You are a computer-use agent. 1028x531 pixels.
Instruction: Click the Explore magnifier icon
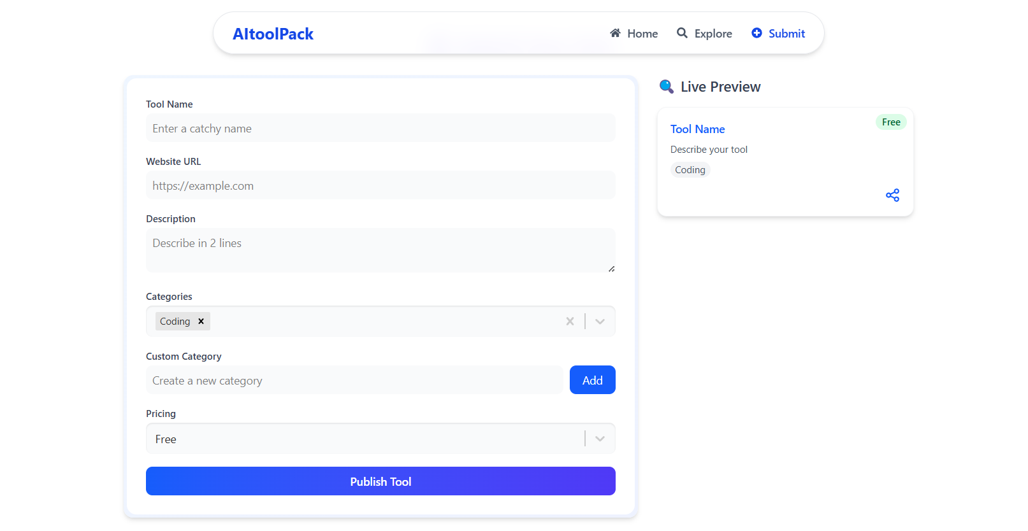[x=682, y=33]
